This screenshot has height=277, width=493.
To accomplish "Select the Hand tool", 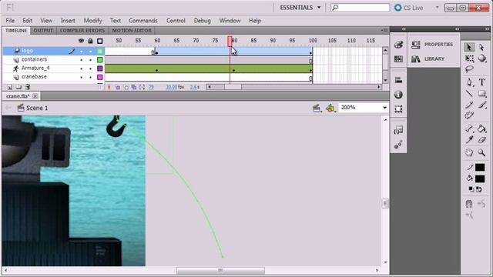I will tap(469, 152).
